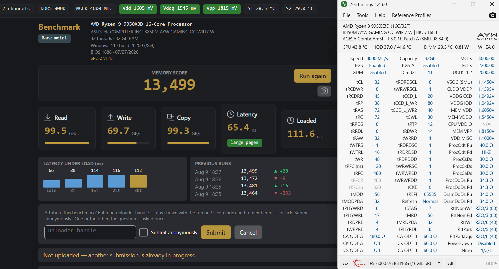Click the clock icon beside Latency
Viewport: 499px width, 269px height.
(230, 114)
